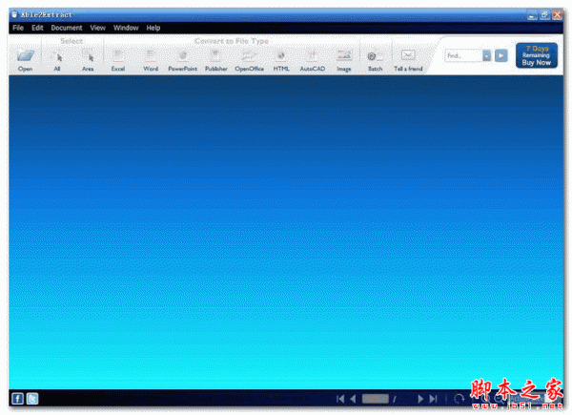
Task: Go to first page
Action: [x=340, y=399]
